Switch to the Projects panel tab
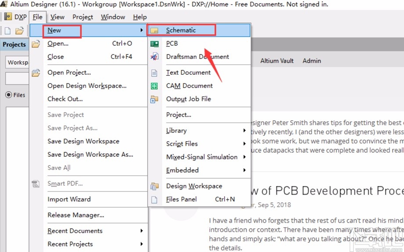 pos(14,45)
